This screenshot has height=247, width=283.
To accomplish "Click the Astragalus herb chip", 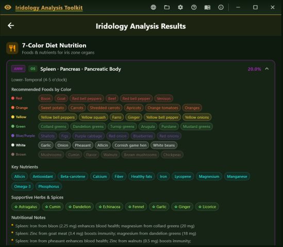I will (26, 207).
